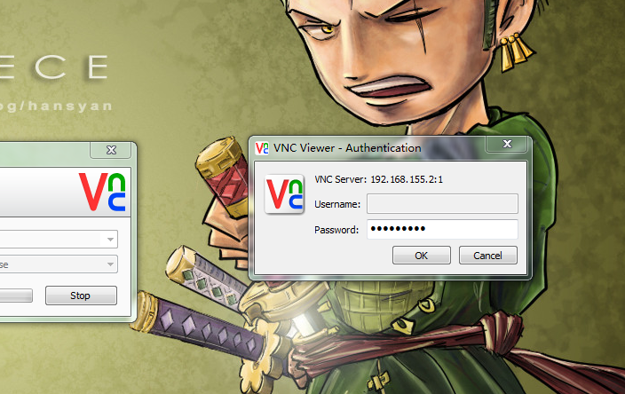
Task: Select the VNC Server address text 192.168.155.2:1
Action: pos(407,179)
